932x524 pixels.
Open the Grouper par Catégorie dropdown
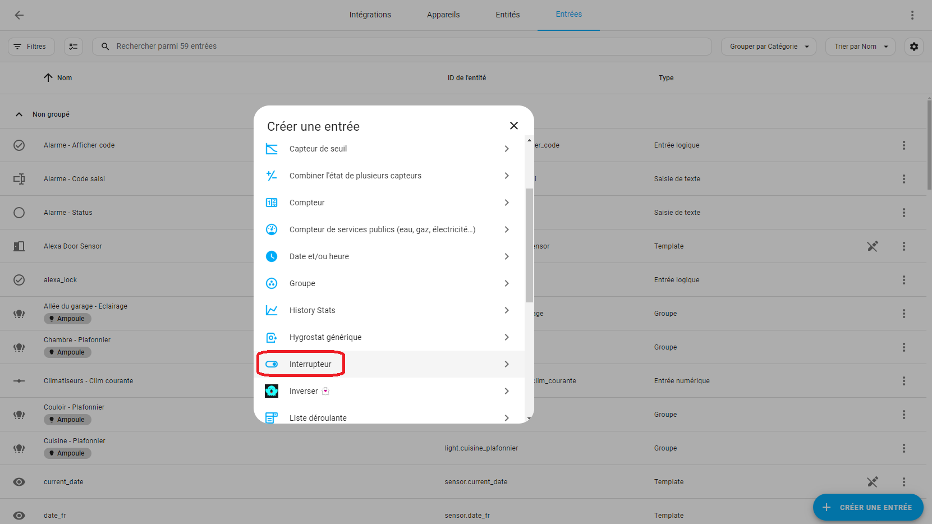click(x=768, y=47)
